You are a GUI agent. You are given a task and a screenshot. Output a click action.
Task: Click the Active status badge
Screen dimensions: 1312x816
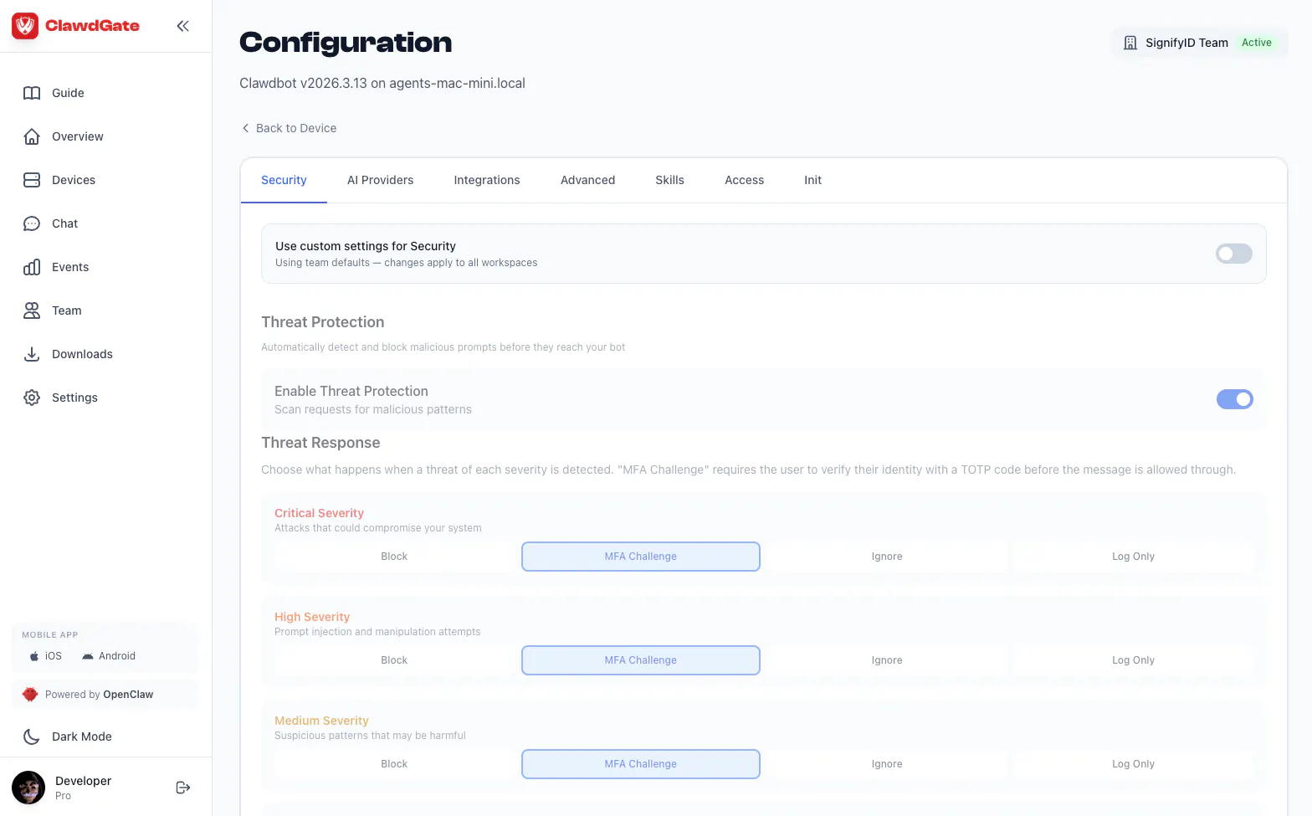(1257, 43)
